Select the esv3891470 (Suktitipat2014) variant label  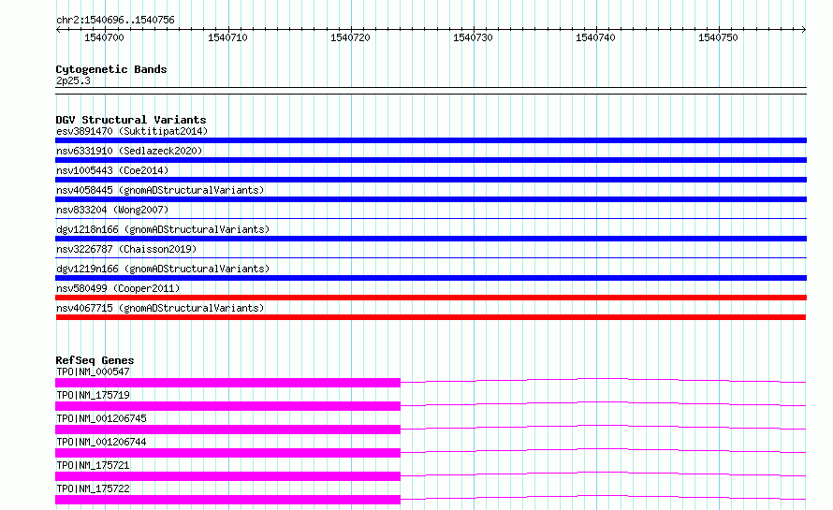coord(132,131)
